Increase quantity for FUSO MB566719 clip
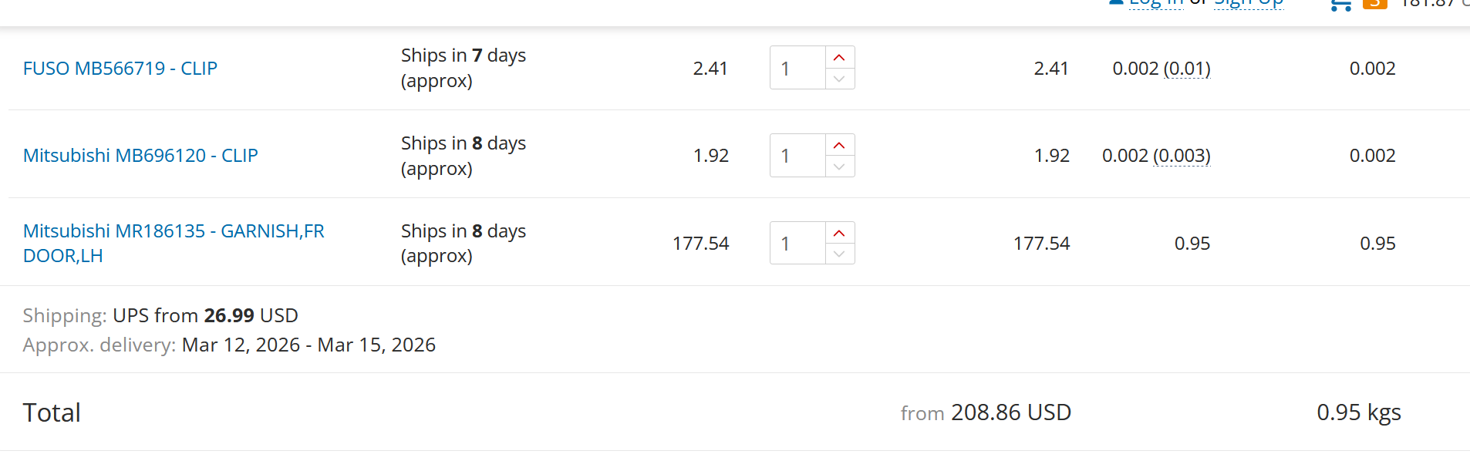The height and width of the screenshot is (461, 1470). tap(839, 58)
